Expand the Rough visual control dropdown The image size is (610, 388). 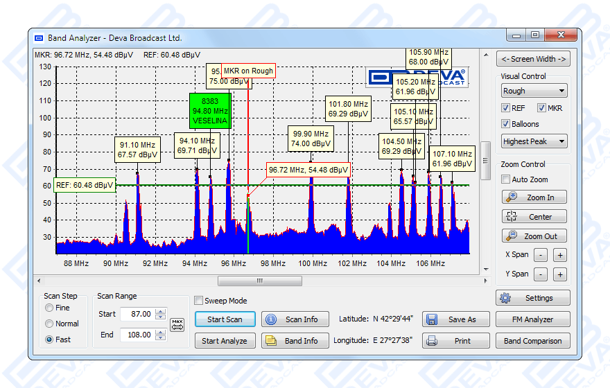point(534,91)
